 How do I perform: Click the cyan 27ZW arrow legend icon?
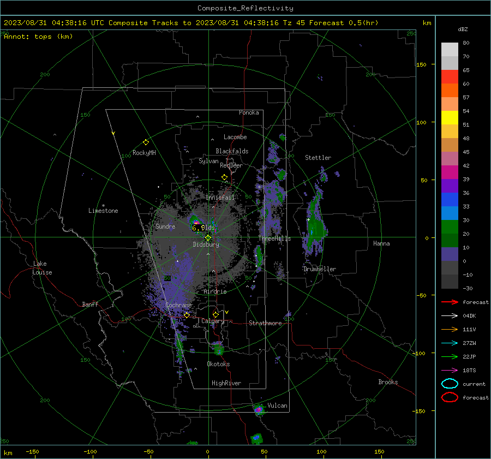[x=450, y=343]
